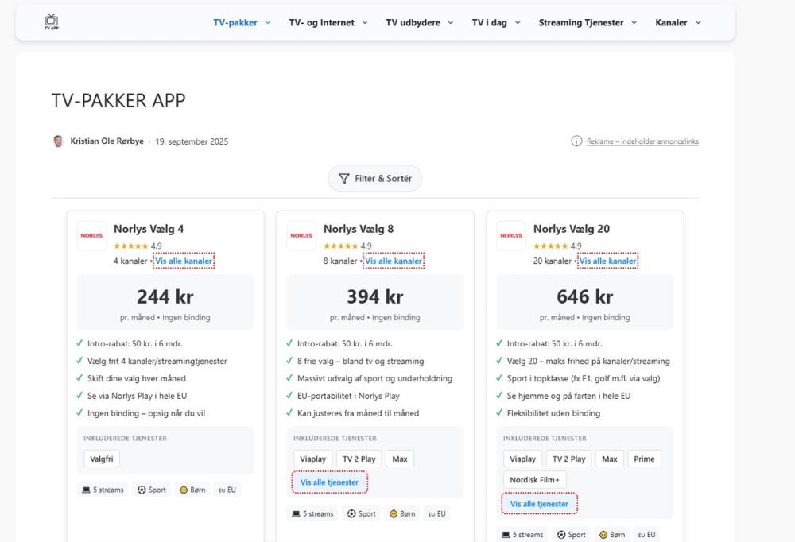Click the info icon beside Reklame notice
The width and height of the screenshot is (795, 542).
(x=576, y=141)
